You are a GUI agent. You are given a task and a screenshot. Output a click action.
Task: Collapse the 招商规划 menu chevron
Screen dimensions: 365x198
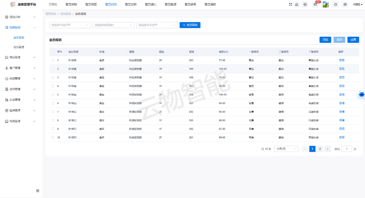pyautogui.click(x=35, y=28)
